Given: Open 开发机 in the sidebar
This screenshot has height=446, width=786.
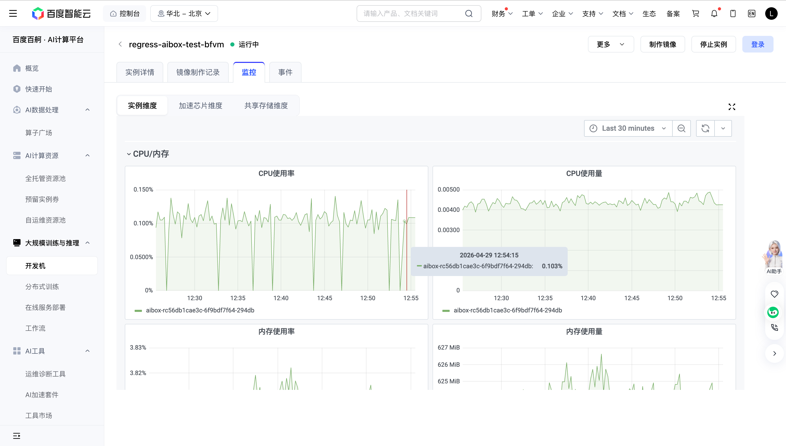Looking at the screenshot, I should point(52,266).
